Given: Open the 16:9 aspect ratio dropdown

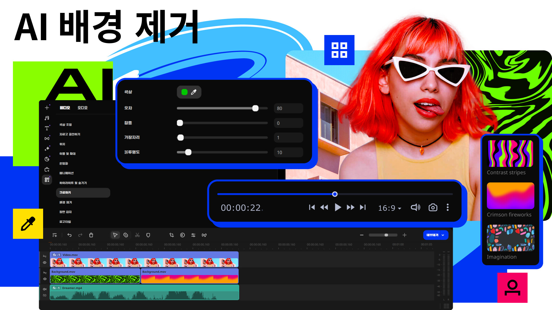Looking at the screenshot, I should (x=390, y=208).
